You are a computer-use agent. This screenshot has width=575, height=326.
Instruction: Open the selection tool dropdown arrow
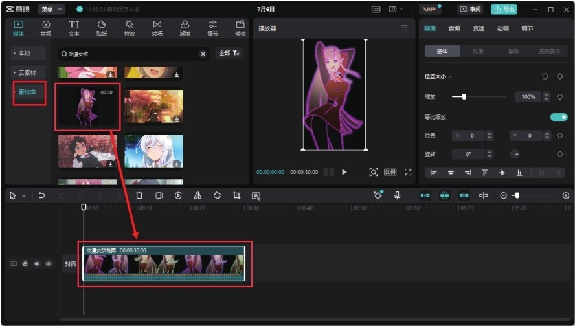[24, 196]
